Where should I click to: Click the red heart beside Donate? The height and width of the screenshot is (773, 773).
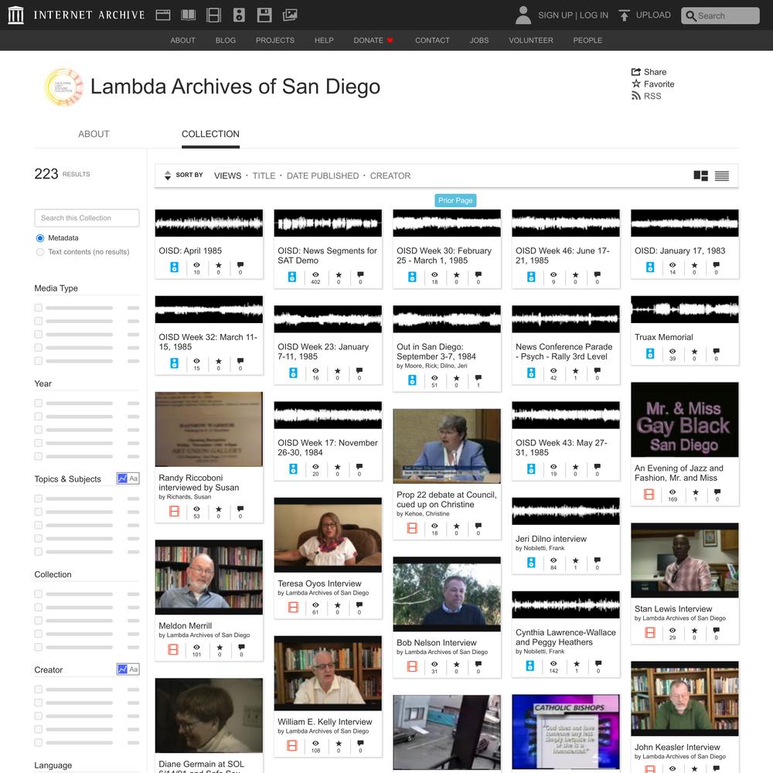pyautogui.click(x=390, y=40)
